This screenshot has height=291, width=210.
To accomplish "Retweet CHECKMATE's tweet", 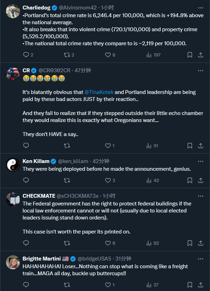I will (x=66, y=243).
